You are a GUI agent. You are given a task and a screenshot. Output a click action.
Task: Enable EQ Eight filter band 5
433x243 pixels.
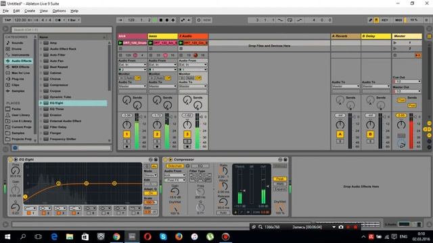point(89,213)
